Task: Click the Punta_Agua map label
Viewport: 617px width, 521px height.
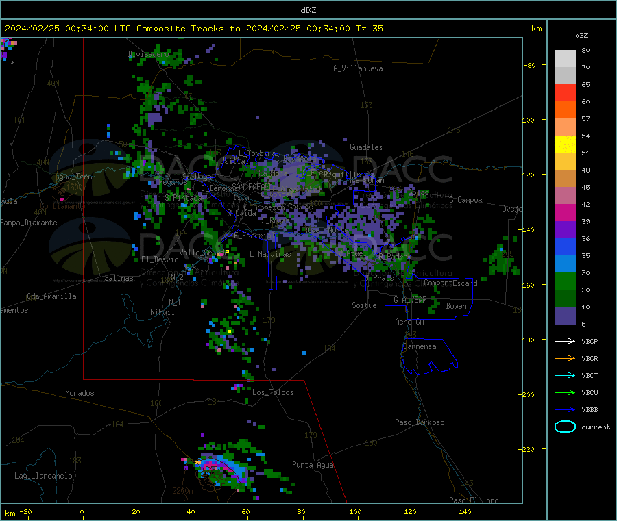Action: click(x=313, y=465)
